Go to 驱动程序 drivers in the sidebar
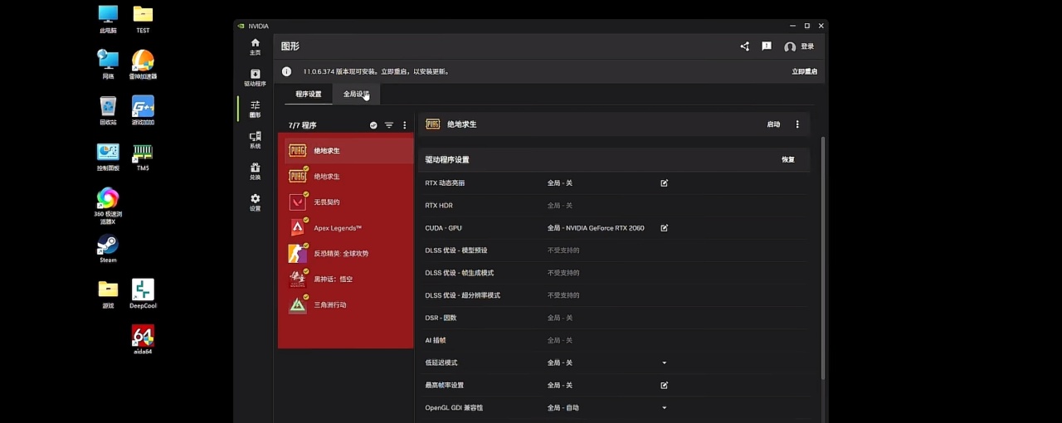The width and height of the screenshot is (1062, 423). 255,78
